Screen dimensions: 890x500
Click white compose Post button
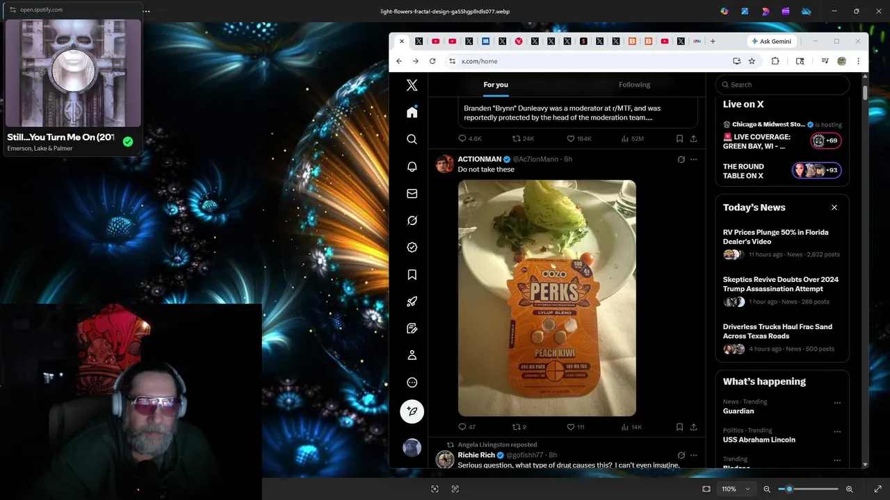click(412, 411)
